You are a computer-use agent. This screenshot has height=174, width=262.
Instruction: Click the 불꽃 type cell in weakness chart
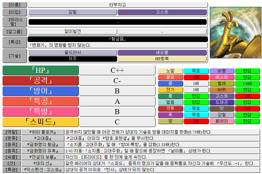click(170, 77)
